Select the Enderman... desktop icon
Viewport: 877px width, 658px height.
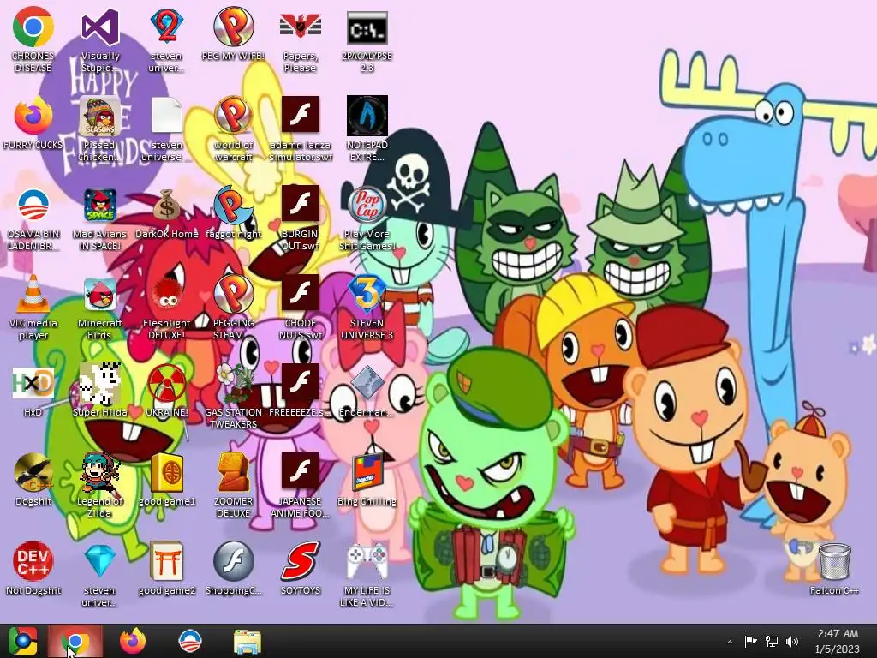pyautogui.click(x=367, y=384)
